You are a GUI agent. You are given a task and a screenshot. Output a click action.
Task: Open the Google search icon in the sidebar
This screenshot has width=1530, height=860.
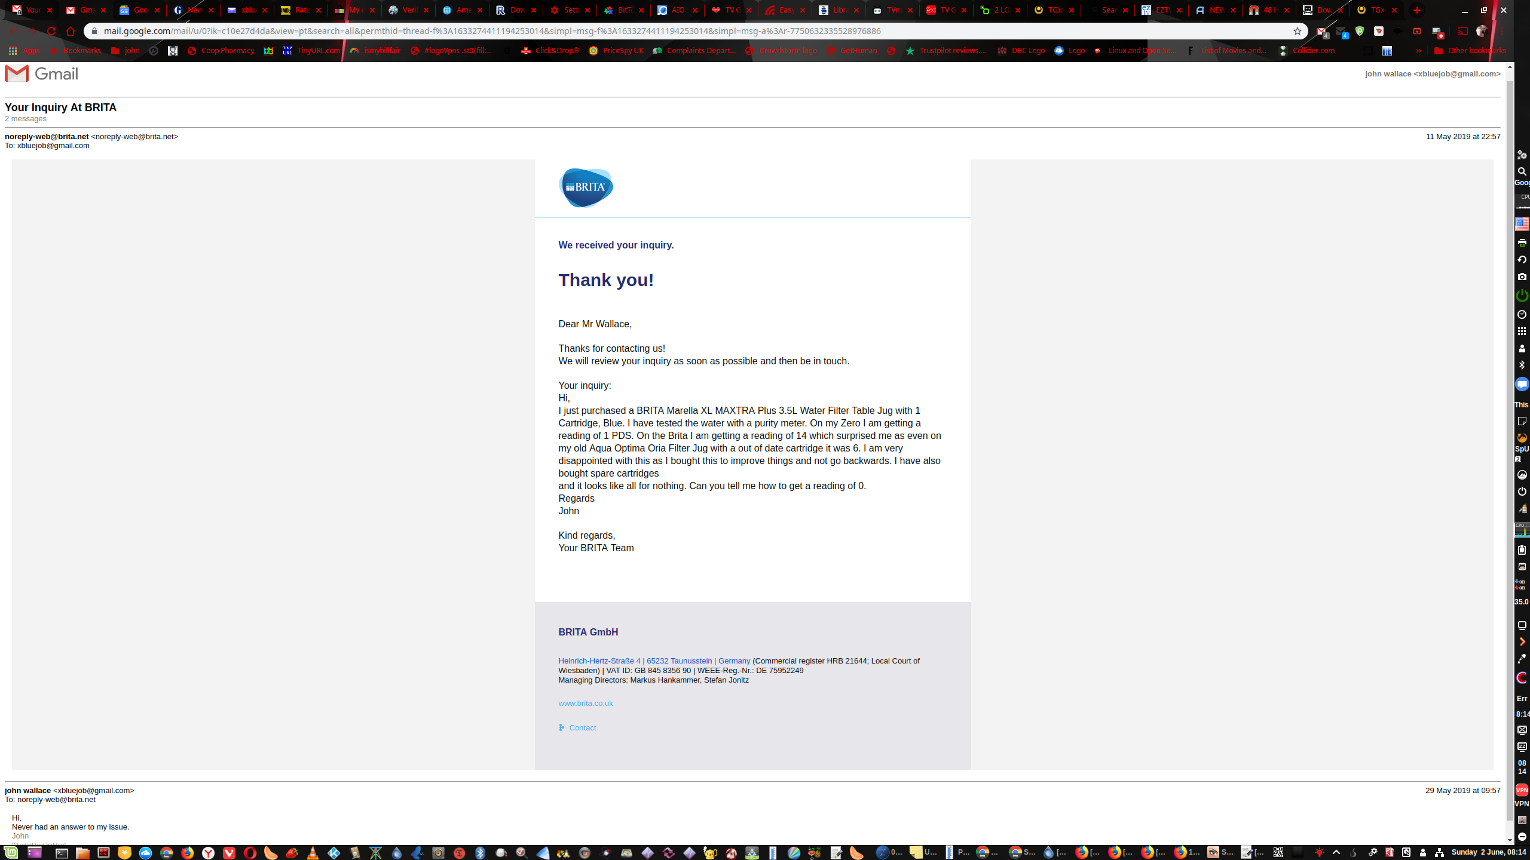[x=1521, y=171]
